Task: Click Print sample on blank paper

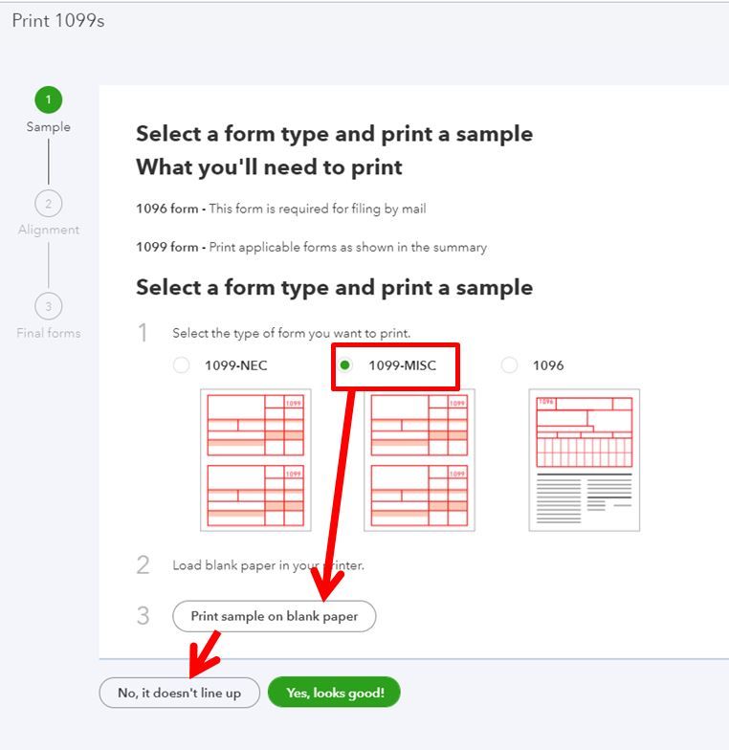Action: point(274,616)
